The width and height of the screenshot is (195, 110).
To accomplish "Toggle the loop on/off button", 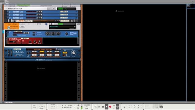I will (117, 107).
